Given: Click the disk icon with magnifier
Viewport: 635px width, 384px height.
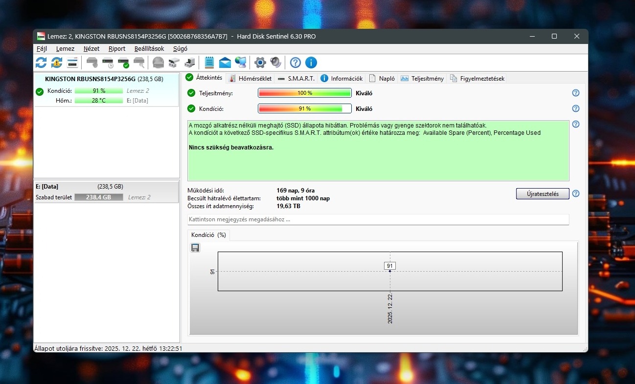Looking at the screenshot, I should 139,63.
